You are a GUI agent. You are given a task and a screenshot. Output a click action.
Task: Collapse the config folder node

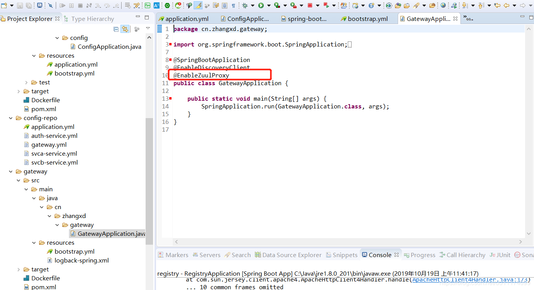(x=57, y=38)
